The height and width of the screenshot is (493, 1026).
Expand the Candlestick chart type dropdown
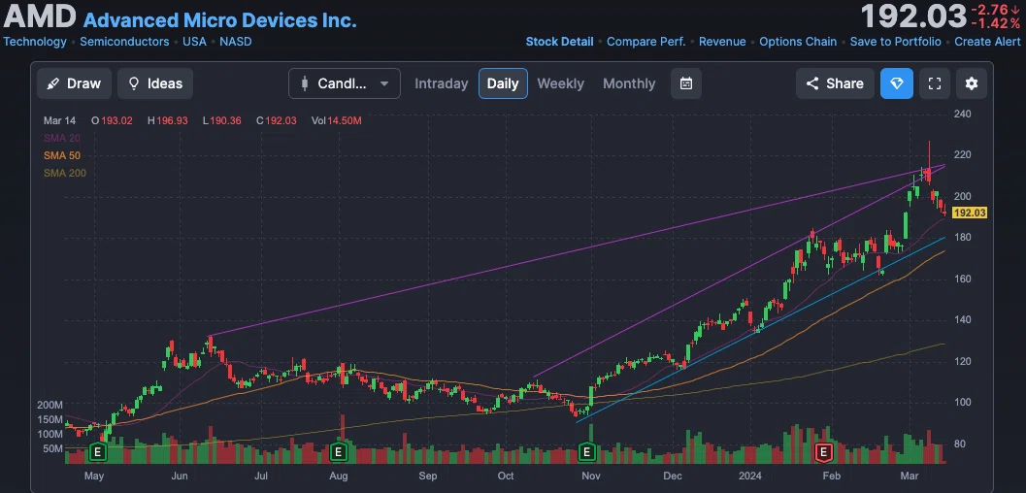pos(345,83)
